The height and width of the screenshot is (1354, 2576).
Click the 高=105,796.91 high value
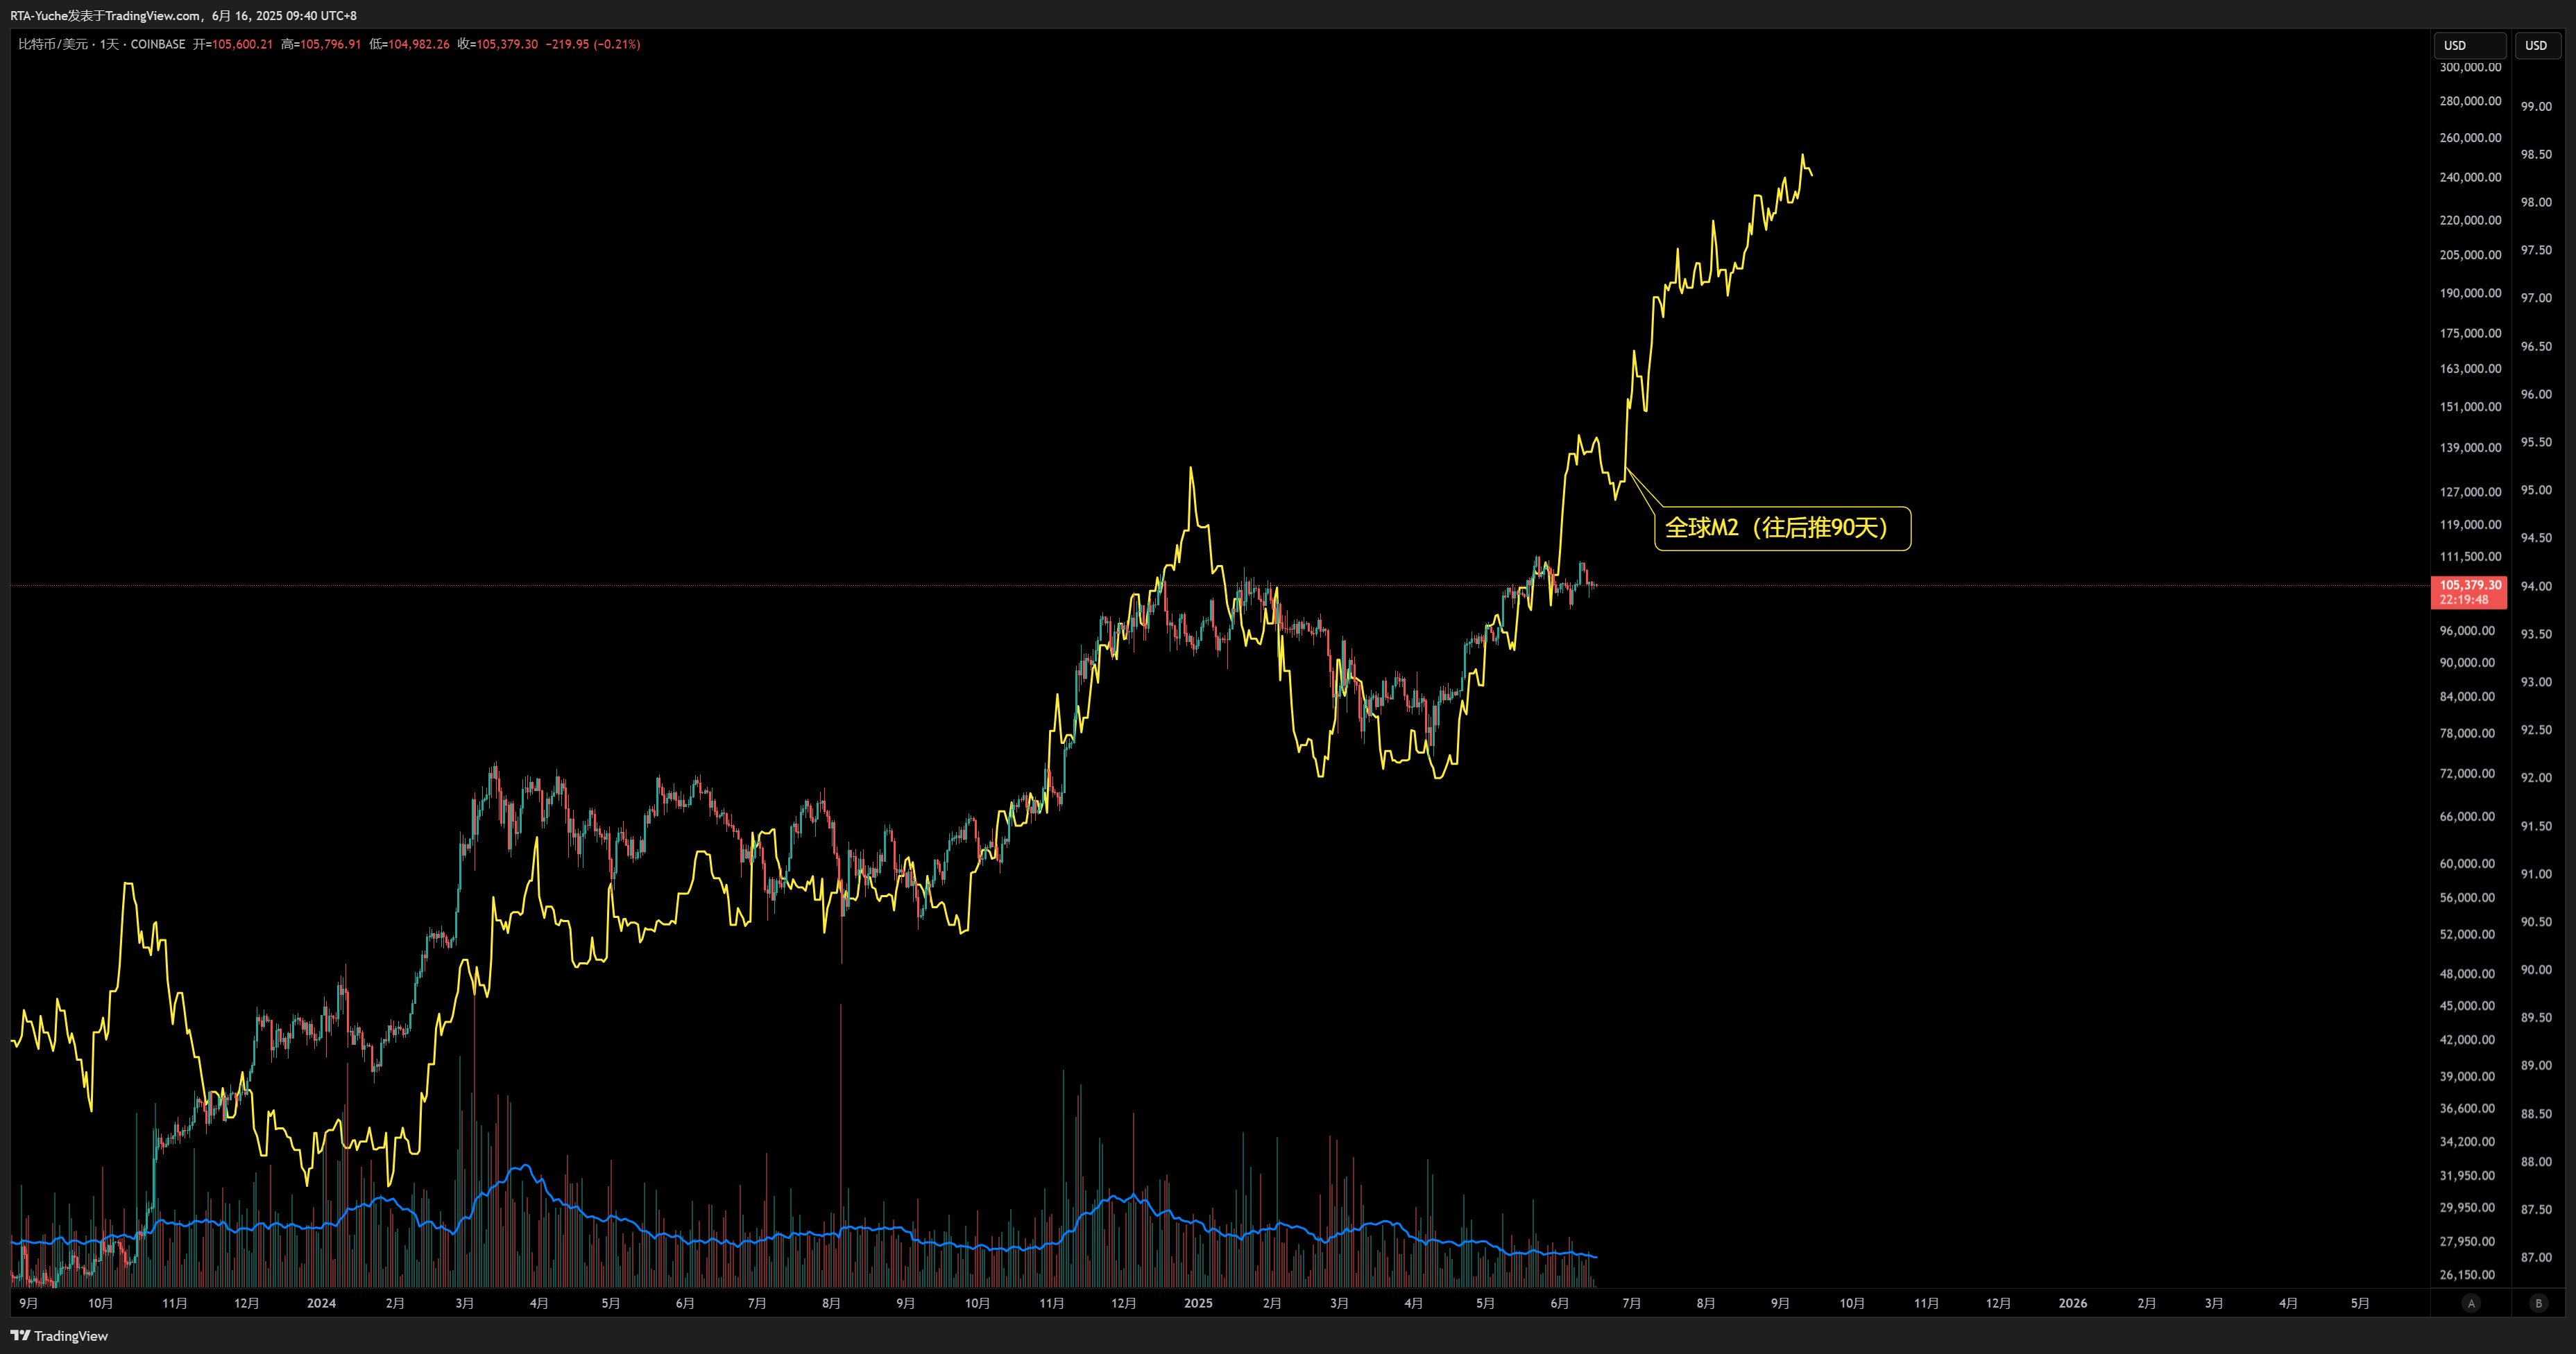point(321,44)
